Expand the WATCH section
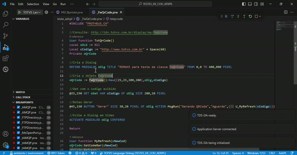Image resolution: width=297 pixels, height=155 pixels. click(x=32, y=92)
